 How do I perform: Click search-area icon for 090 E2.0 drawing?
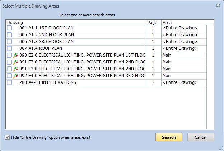pos(15,55)
